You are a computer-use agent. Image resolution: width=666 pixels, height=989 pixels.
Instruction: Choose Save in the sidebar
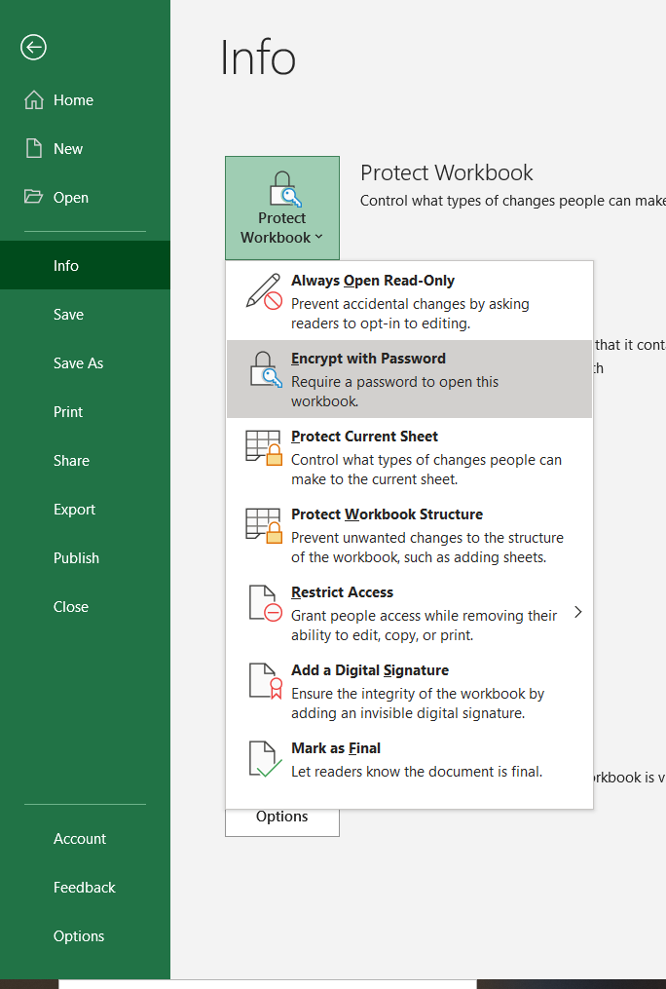click(x=85, y=314)
